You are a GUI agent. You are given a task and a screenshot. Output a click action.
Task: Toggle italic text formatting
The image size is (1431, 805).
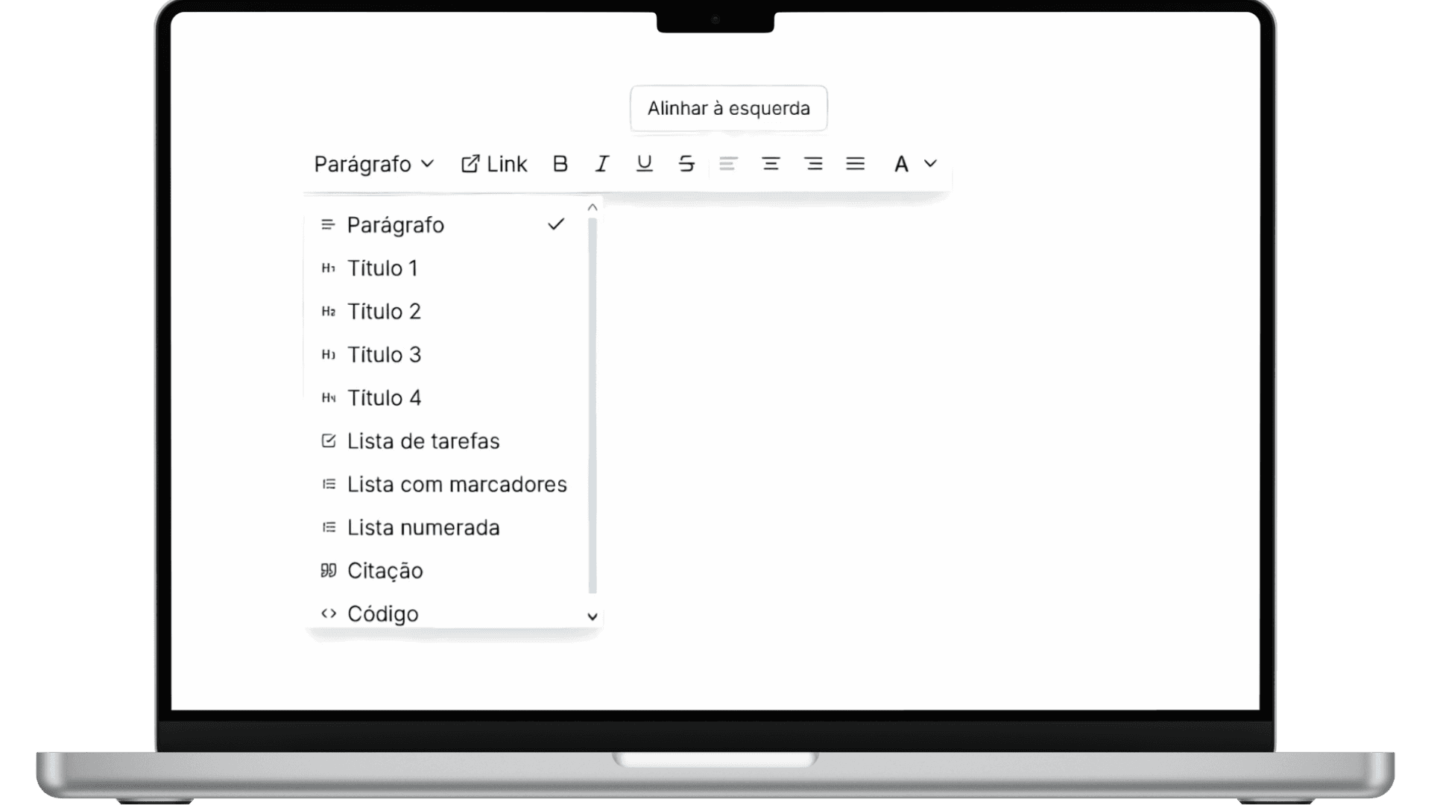point(602,164)
